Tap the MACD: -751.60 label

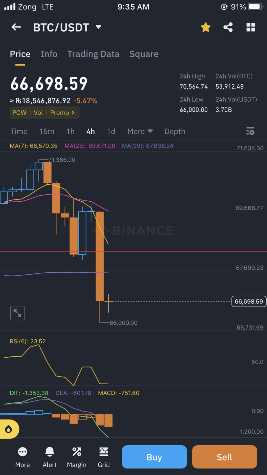pos(119,393)
